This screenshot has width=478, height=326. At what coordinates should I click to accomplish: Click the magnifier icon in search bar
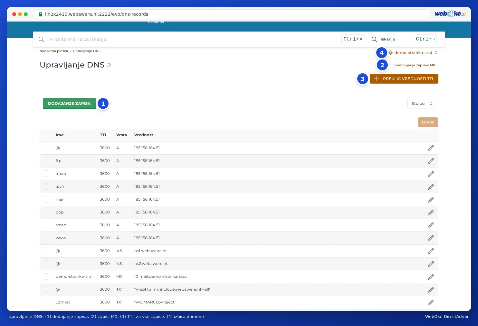pyautogui.click(x=41, y=39)
